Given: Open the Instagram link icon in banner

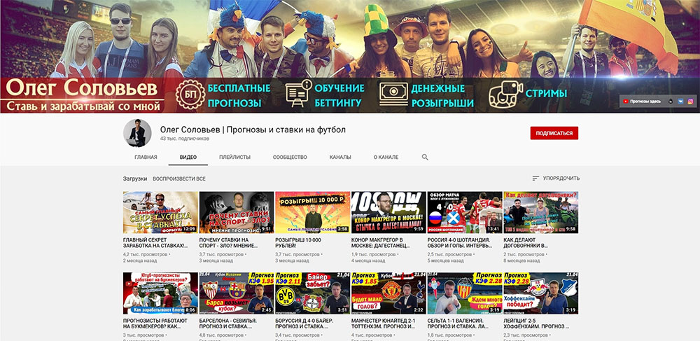Looking at the screenshot, I should [x=690, y=102].
